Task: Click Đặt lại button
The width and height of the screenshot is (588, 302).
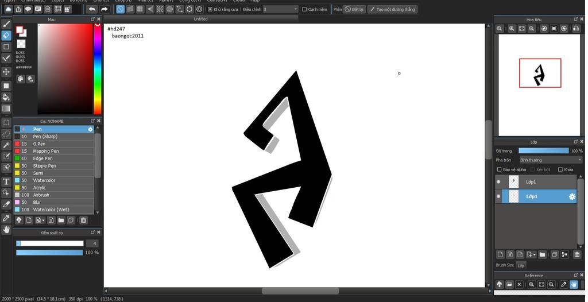Action: tap(354, 9)
